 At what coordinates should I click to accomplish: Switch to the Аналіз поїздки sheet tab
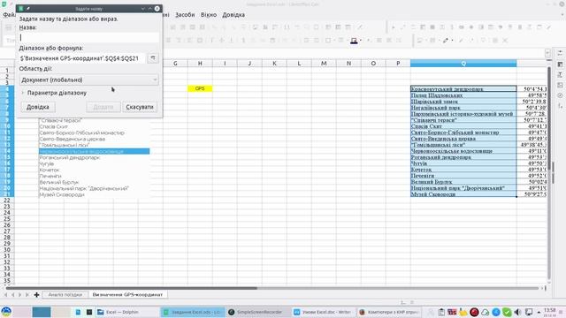tap(65, 295)
